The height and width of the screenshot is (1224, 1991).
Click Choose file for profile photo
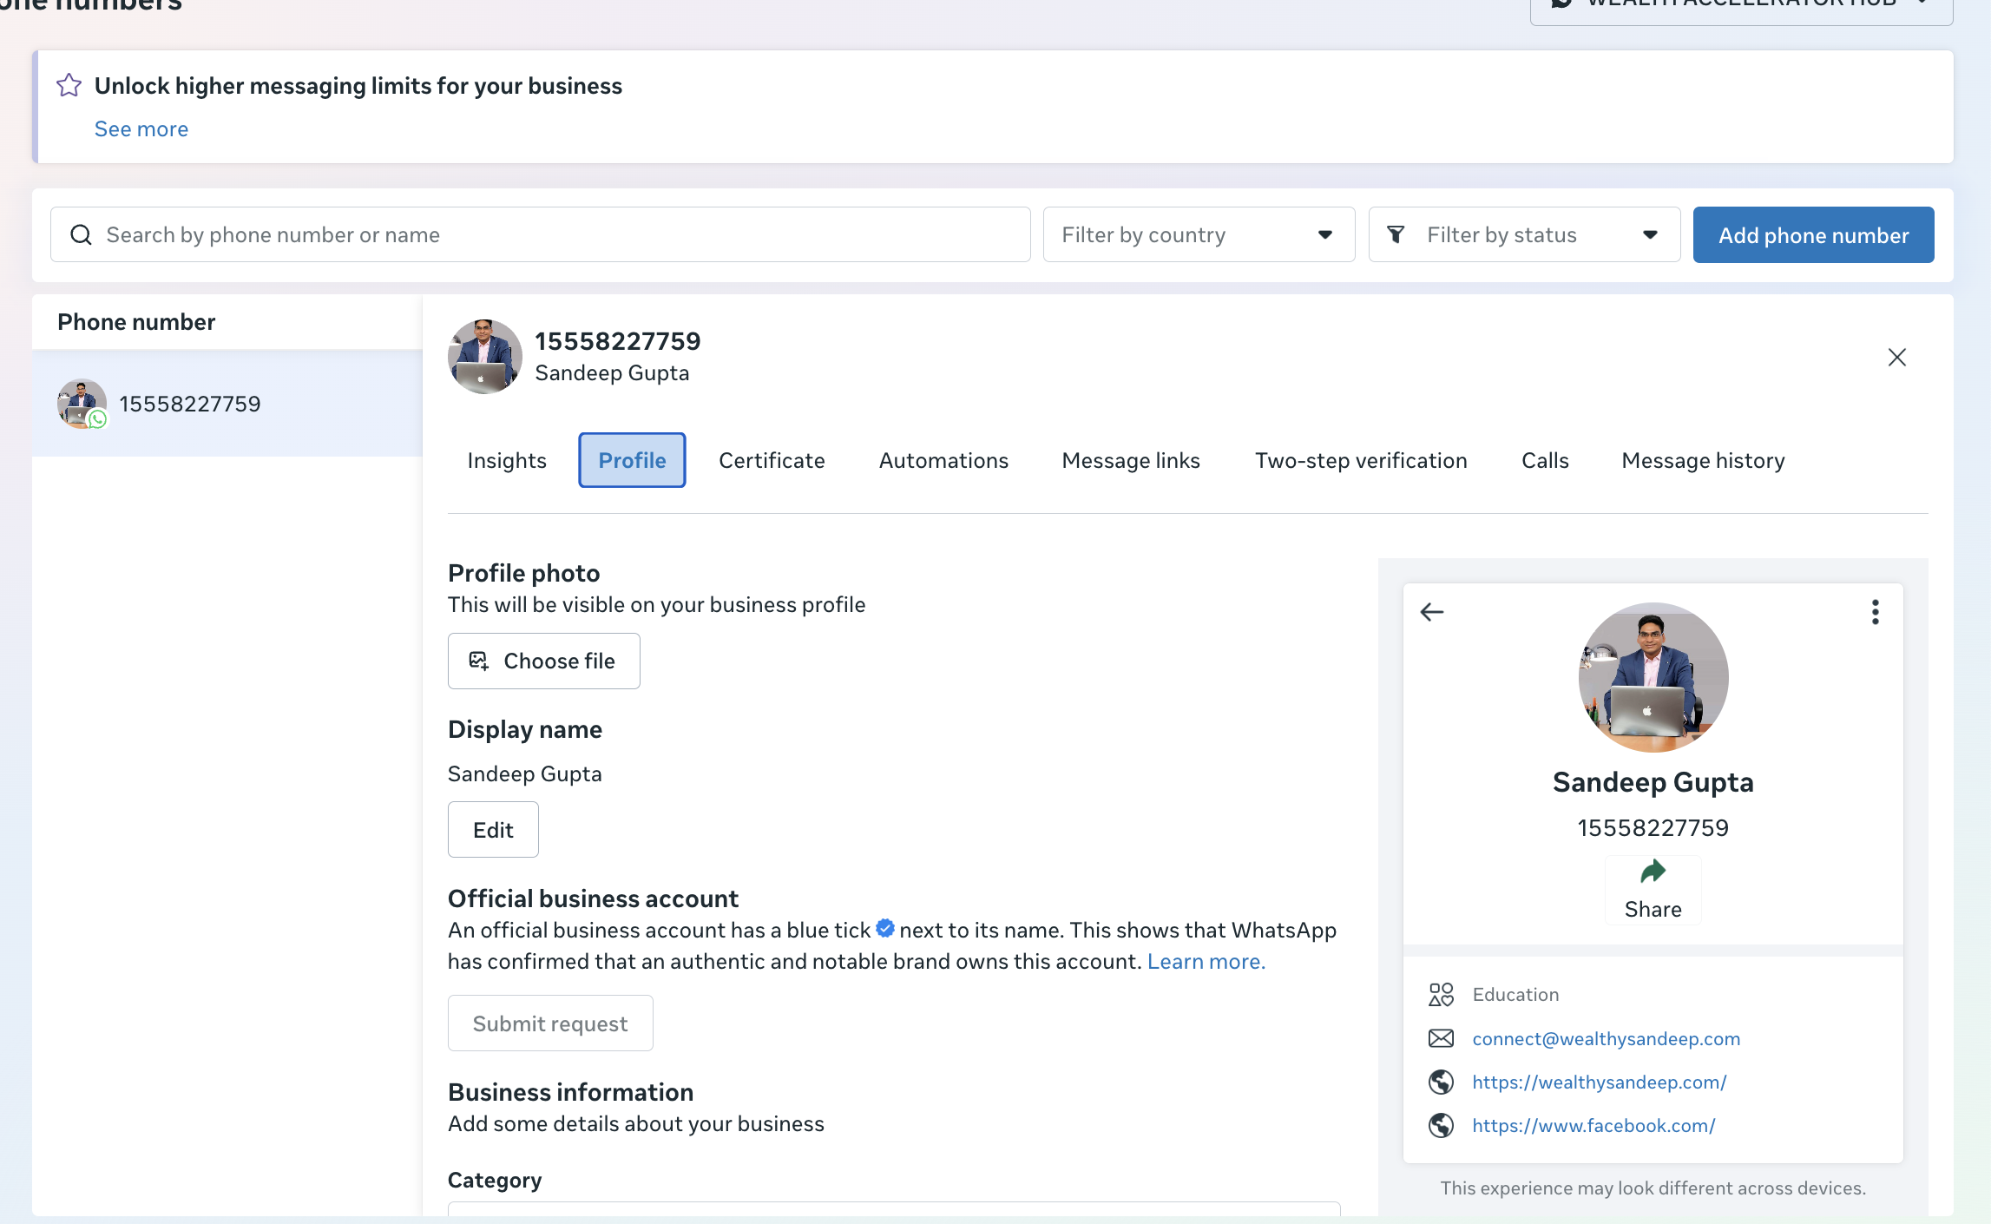[543, 661]
